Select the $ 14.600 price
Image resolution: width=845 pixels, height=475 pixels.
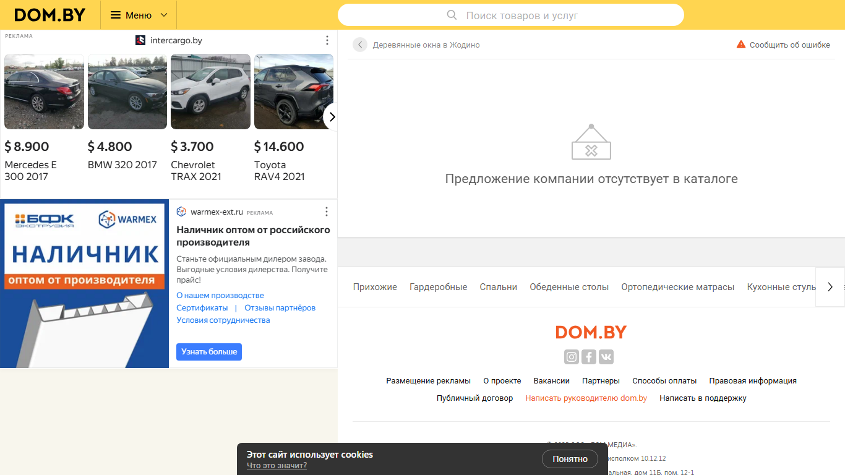(x=279, y=147)
